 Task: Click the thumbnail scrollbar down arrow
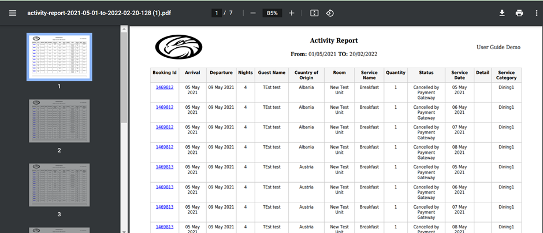click(124, 231)
